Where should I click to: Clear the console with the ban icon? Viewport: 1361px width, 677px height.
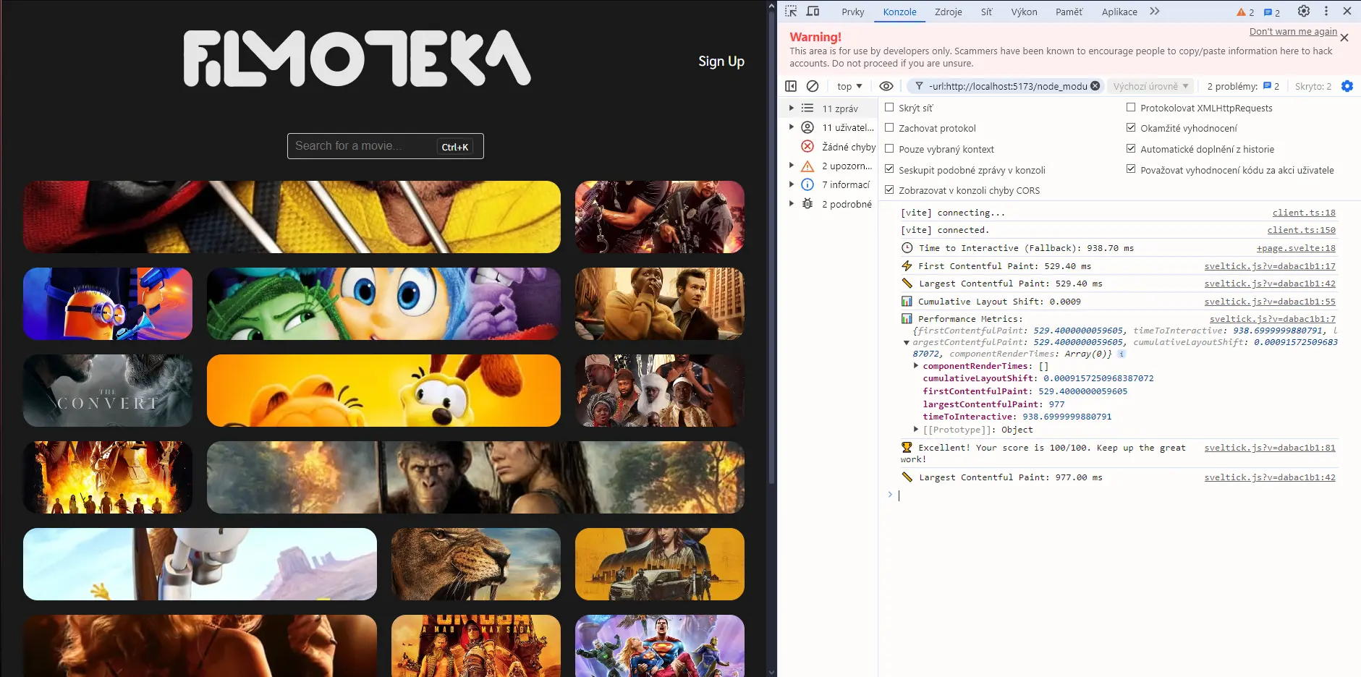pos(813,86)
